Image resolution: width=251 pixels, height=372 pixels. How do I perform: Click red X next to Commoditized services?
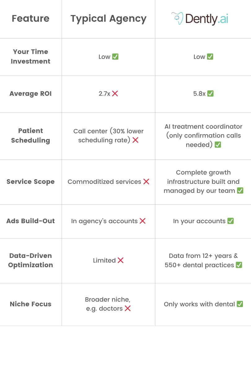point(146,182)
